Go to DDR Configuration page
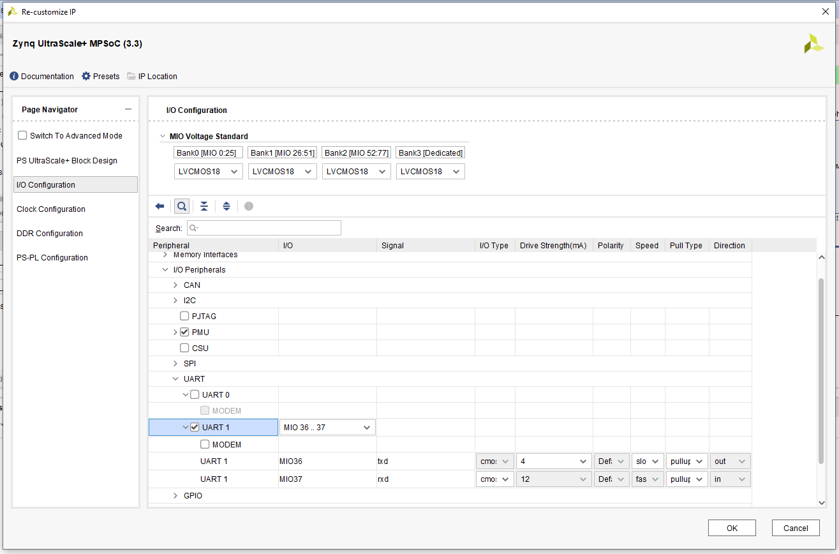The width and height of the screenshot is (839, 554). (50, 234)
